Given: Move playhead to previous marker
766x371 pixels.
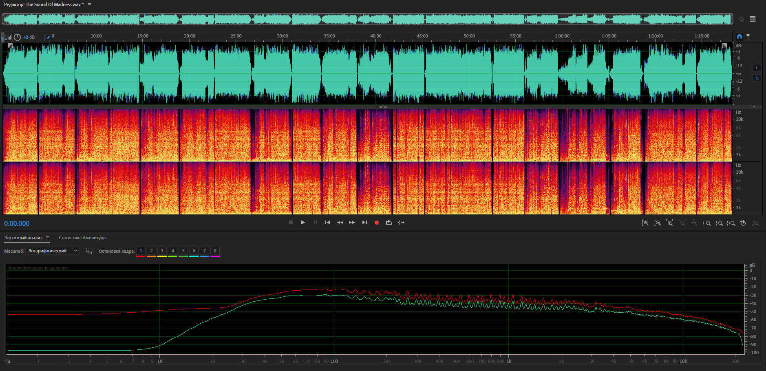Looking at the screenshot, I should [327, 222].
